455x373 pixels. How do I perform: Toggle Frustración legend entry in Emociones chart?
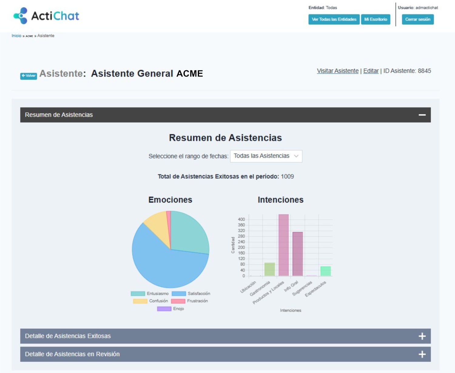(189, 301)
